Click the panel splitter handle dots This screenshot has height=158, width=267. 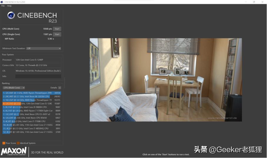64,83
